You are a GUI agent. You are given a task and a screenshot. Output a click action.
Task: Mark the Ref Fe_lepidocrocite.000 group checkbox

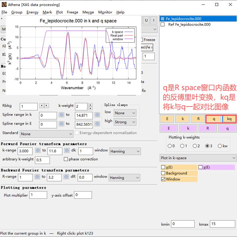pyautogui.click(x=162, y=24)
